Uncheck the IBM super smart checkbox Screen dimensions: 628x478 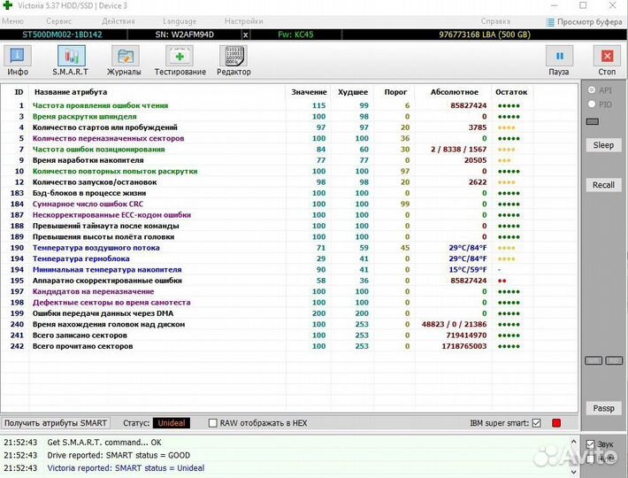537,423
